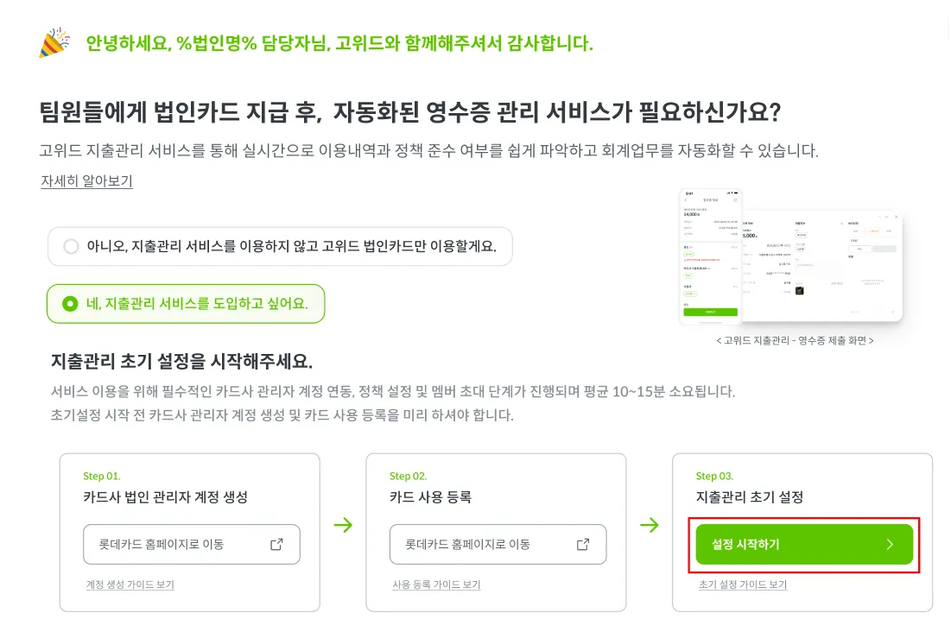Select the '네, 지출관리 서비스를 도입하고 싶어요' radio option
The height and width of the screenshot is (632, 951).
pos(71,304)
